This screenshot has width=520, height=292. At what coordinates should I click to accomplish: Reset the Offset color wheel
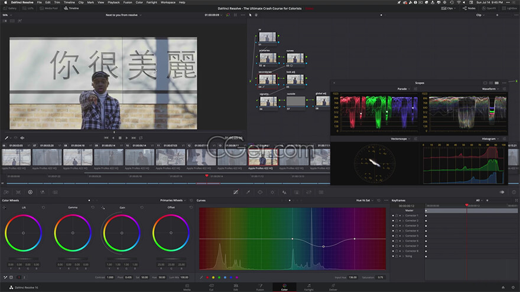[x=191, y=207]
